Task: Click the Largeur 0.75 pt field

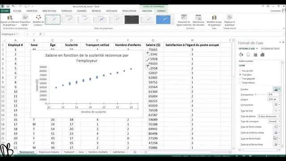Action: (x=273, y=99)
